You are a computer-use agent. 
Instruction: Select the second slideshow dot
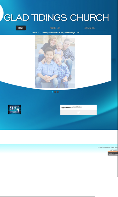[x=55, y=92]
